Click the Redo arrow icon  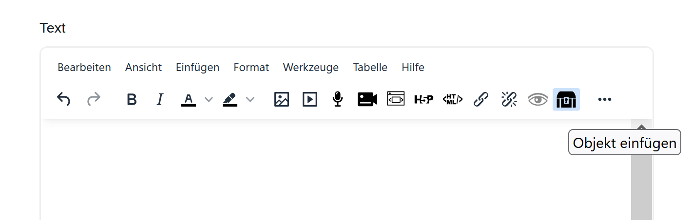(94, 99)
